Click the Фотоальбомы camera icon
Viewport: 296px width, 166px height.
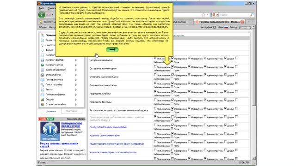(x=42, y=75)
